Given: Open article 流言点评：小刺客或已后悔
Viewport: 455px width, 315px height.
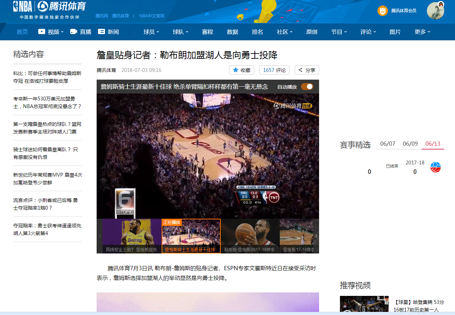Looking at the screenshot, I should [x=46, y=204].
